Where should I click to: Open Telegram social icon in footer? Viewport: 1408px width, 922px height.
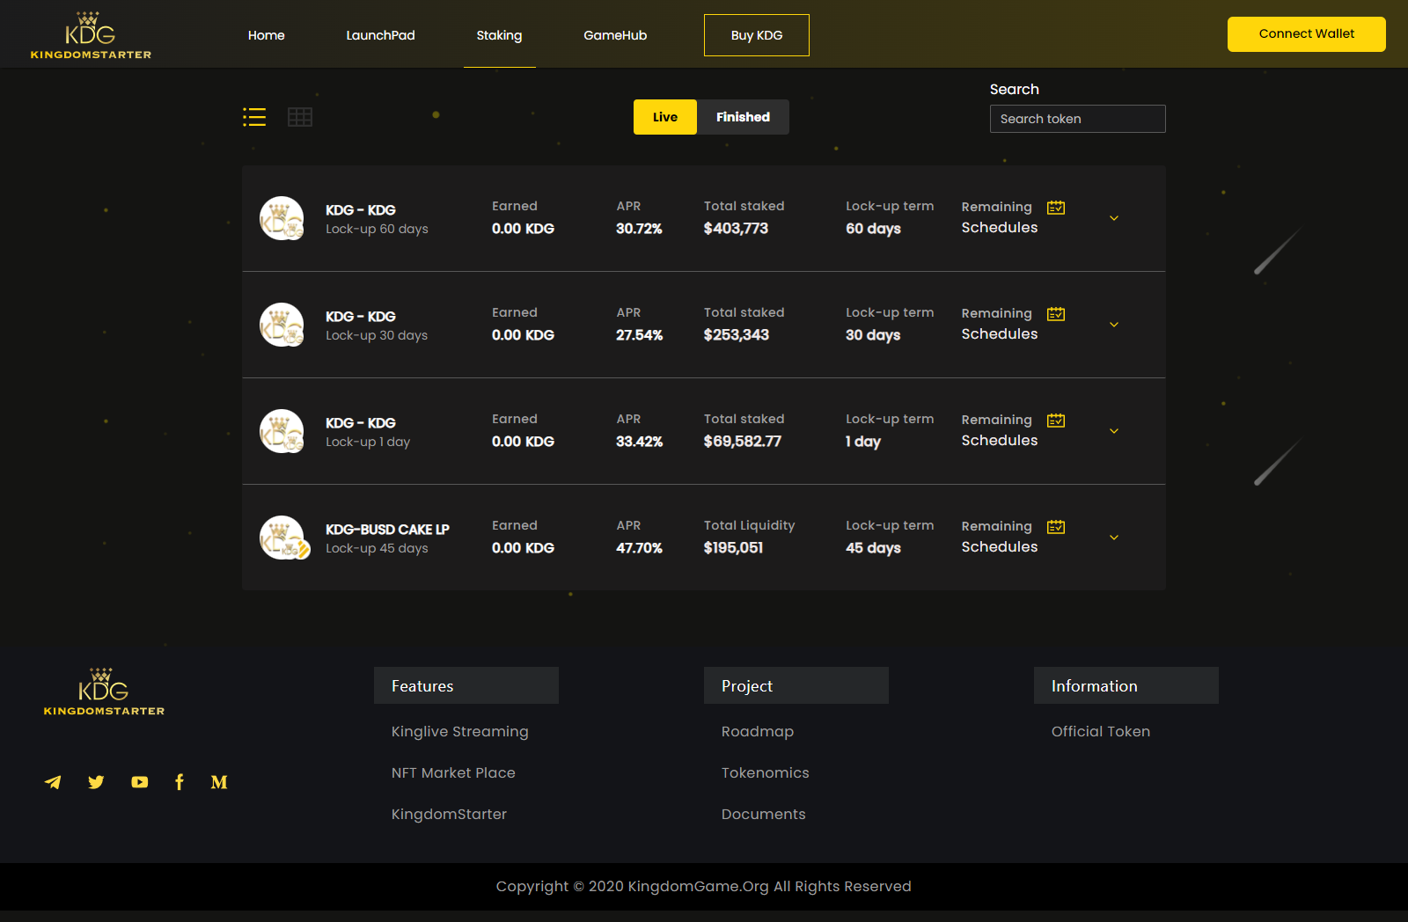[53, 782]
